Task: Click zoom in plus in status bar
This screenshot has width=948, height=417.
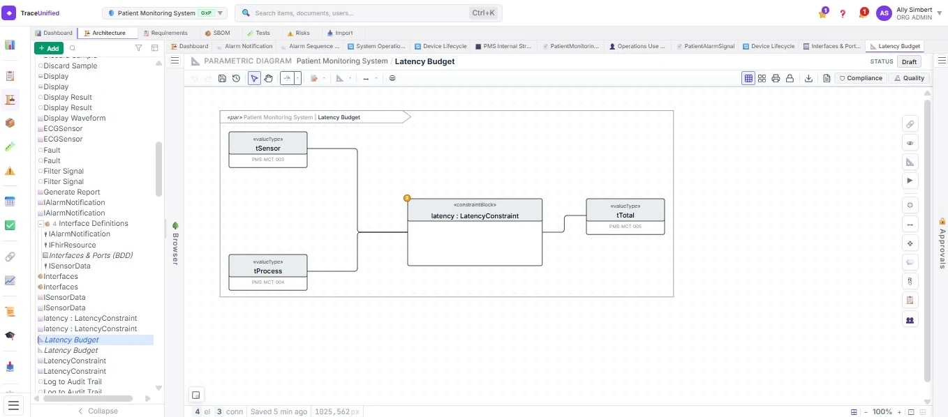Action: [x=900, y=412]
